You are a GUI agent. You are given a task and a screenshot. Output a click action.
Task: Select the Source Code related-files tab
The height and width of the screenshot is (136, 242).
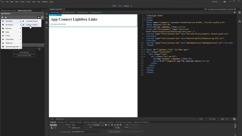click(55, 12)
